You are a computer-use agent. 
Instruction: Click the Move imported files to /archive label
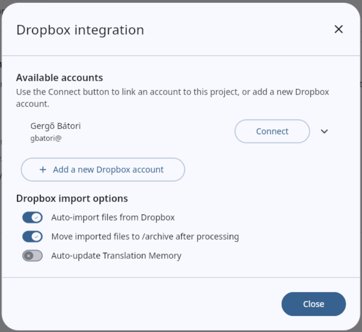point(145,236)
